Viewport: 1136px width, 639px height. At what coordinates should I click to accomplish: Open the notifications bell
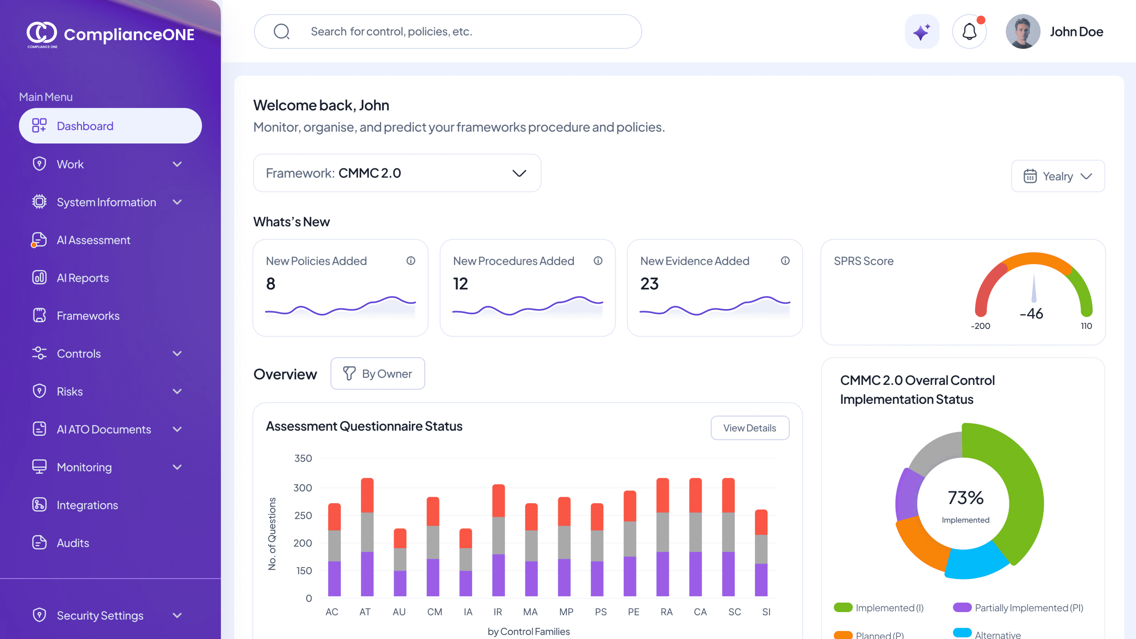(969, 32)
